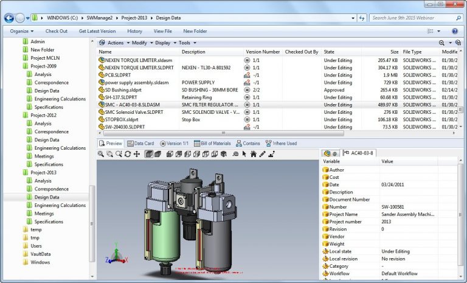Select the pan view icon in preview toolbar
This screenshot has height=283, width=467.
[137, 154]
